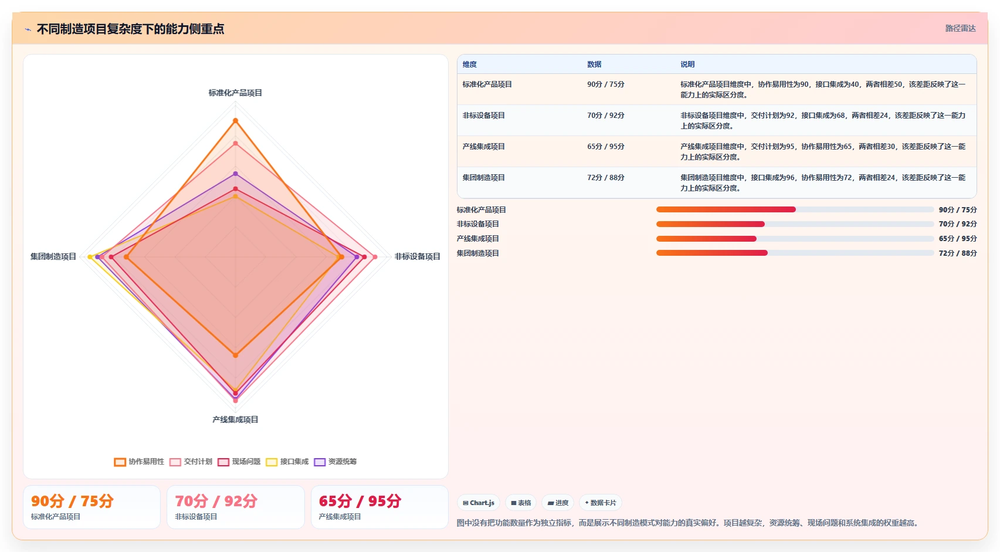This screenshot has height=552, width=1000.
Task: Click the 非标设备项目 progress bar
Action: (795, 224)
